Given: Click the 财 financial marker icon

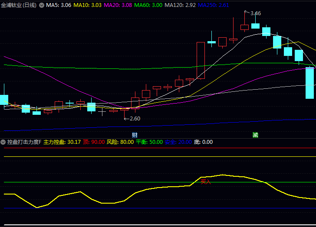Looking at the screenshot, I should tap(135, 135).
